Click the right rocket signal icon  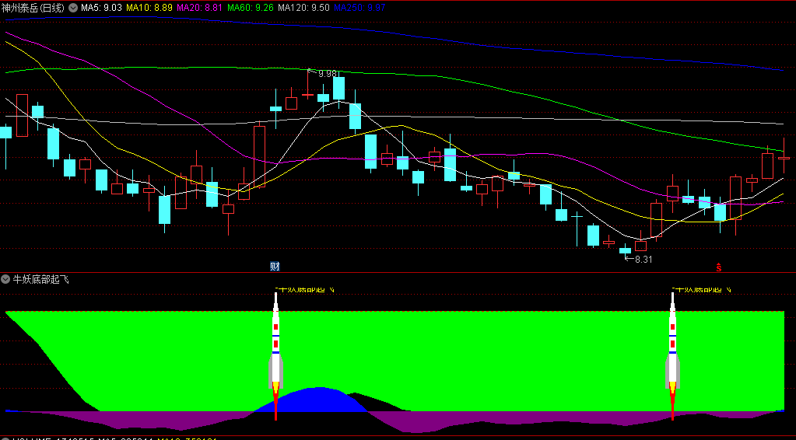672,356
